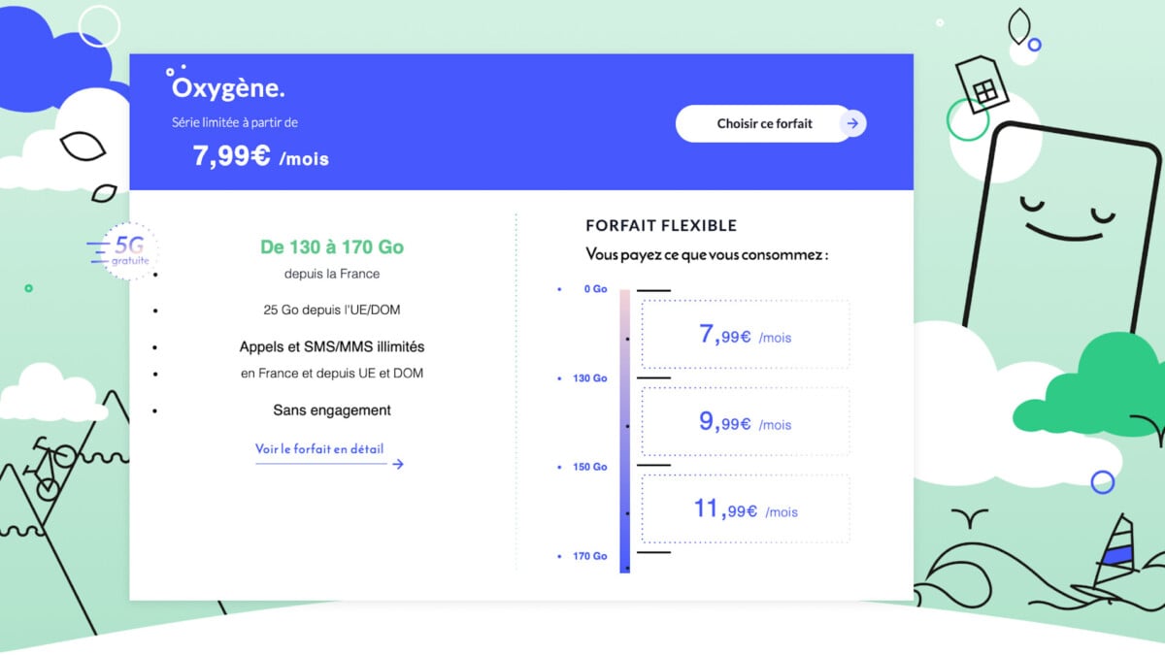Click the arrow beside Voir le forfait en détail
Viewport: 1165px width, 655px height.
397,464
